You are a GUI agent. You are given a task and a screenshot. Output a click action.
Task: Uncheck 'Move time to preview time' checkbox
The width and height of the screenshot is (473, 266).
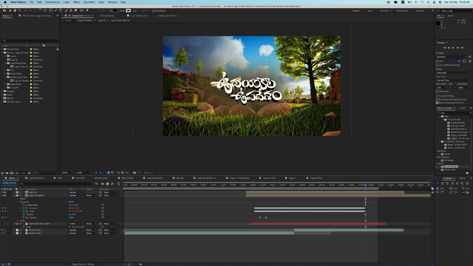437,102
